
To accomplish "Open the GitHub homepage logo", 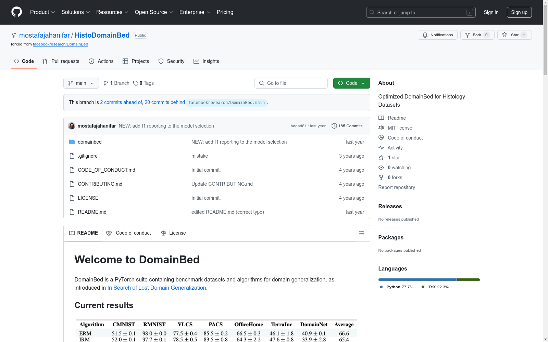I will 16,12.
